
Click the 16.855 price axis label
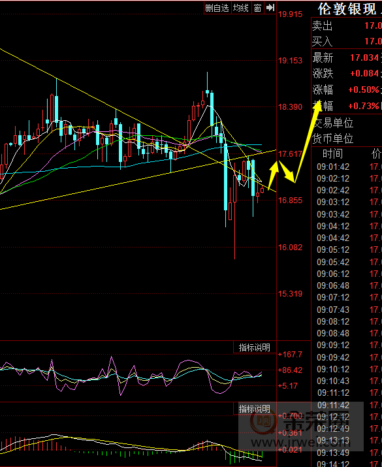click(290, 200)
